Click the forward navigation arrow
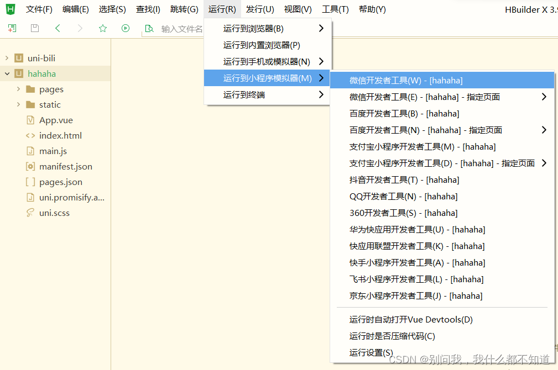 click(x=80, y=28)
